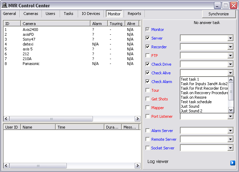Viewport: 239px width, 172px height.
Task: Click user log scroll left arrow
Action: point(6,165)
